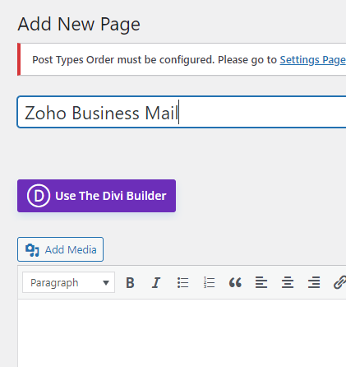The image size is (346, 367).
Task: Click inside the empty editor content area
Action: [182, 333]
